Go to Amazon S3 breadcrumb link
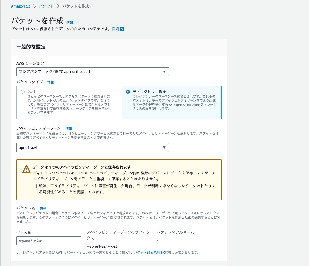 (21, 6)
